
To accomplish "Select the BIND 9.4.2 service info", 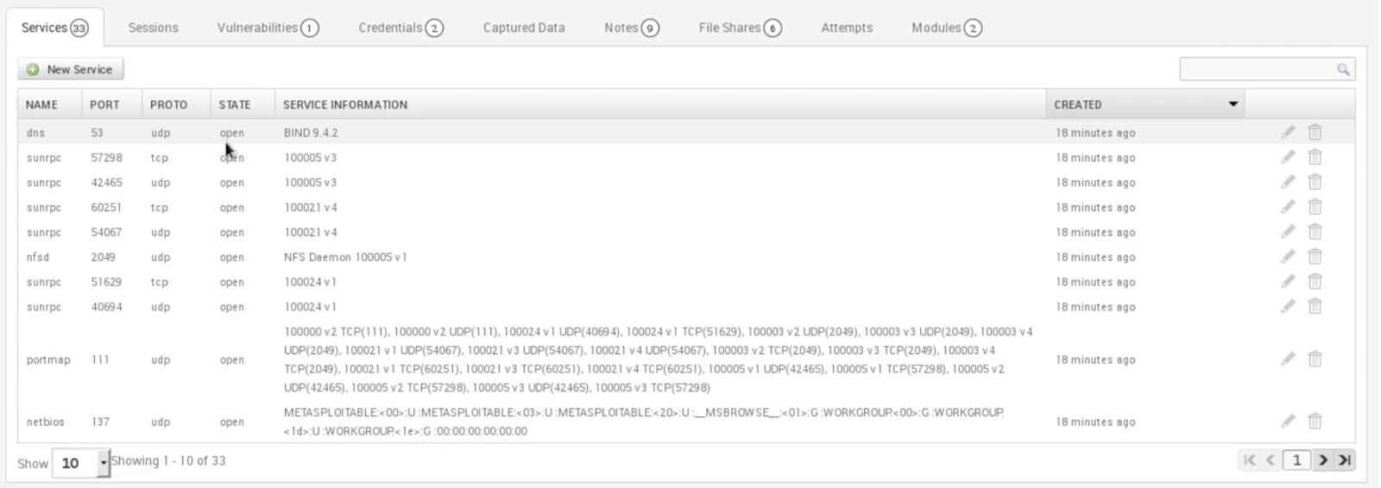I will [311, 133].
